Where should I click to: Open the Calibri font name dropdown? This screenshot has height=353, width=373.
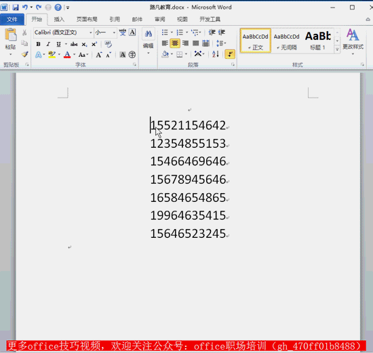91,33
